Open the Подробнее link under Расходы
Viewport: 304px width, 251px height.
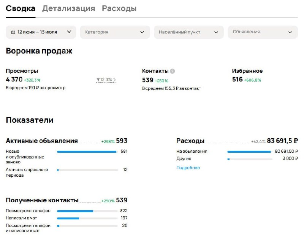coord(188,168)
